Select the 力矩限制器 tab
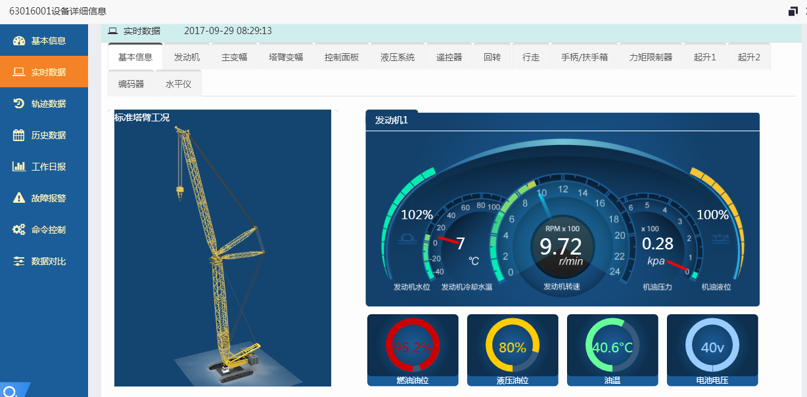This screenshot has height=397, width=807. [x=651, y=57]
